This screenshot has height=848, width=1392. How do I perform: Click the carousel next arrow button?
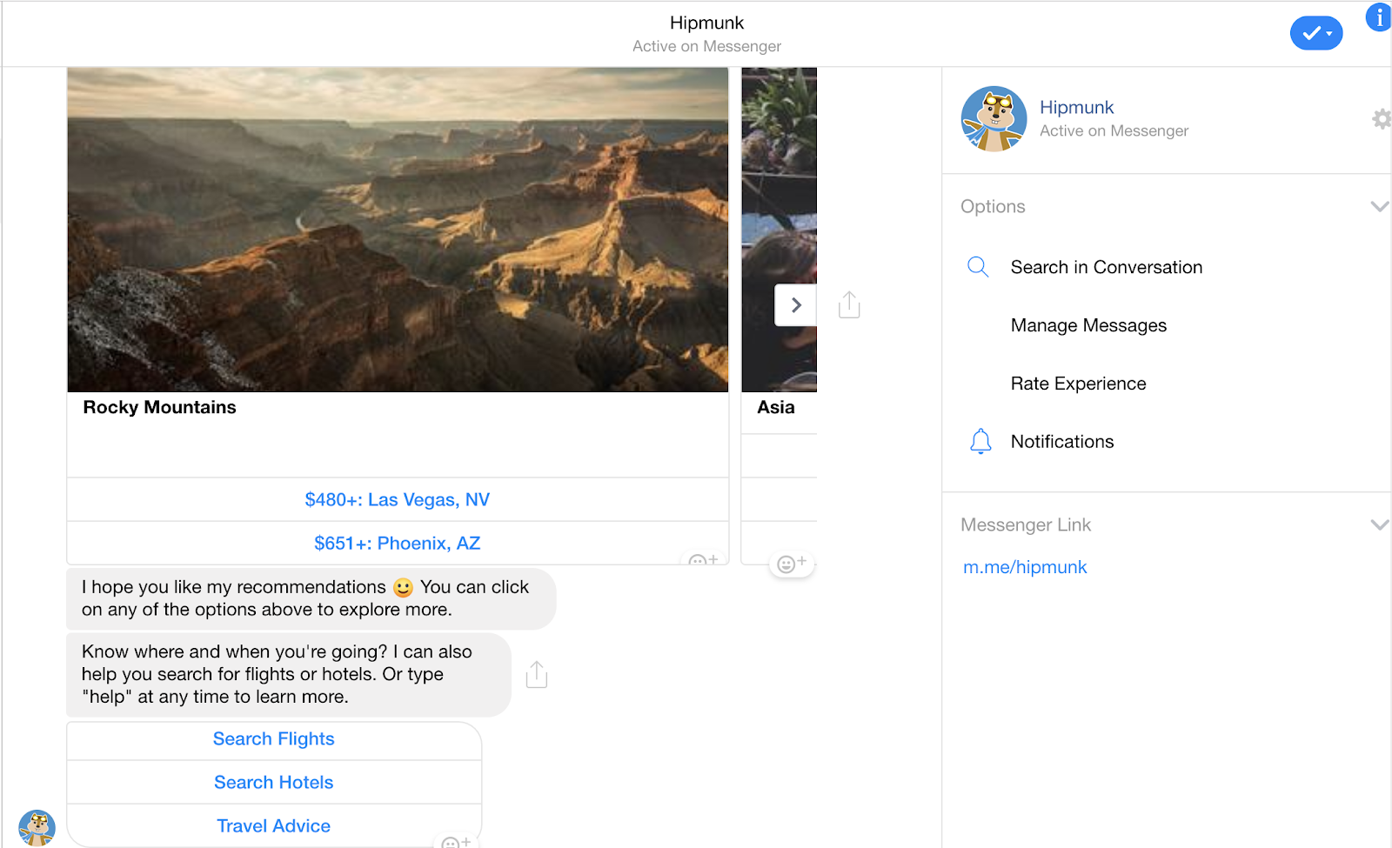pos(795,305)
